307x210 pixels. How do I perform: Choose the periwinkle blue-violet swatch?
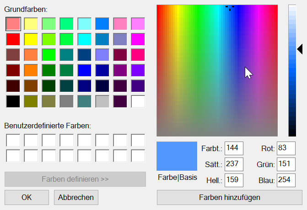tap(102, 55)
